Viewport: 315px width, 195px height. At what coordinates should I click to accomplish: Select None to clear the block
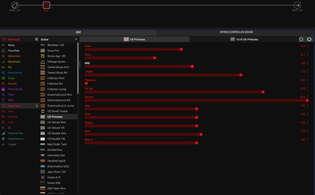11,45
